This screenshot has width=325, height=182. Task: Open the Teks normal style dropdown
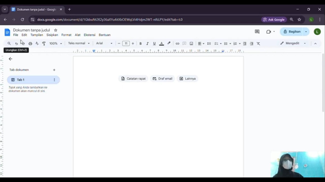click(x=79, y=43)
